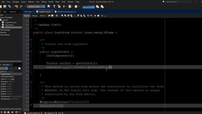
Task: Click the Search field
Action: pyautogui.click(x=179, y=2)
